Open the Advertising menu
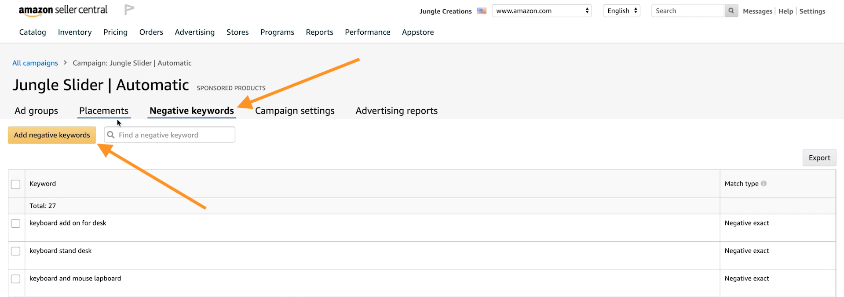844x297 pixels. (194, 32)
